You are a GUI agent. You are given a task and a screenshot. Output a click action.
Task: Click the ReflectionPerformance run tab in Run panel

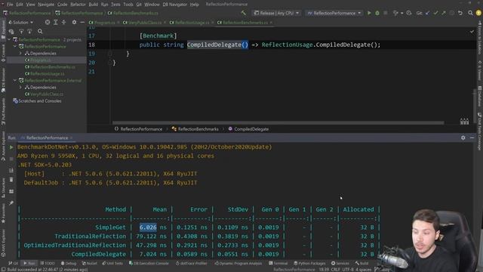(x=46, y=138)
